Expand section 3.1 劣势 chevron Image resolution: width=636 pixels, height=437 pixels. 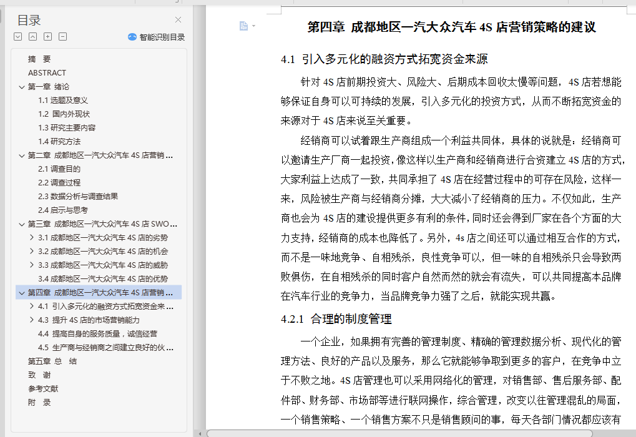coord(32,237)
